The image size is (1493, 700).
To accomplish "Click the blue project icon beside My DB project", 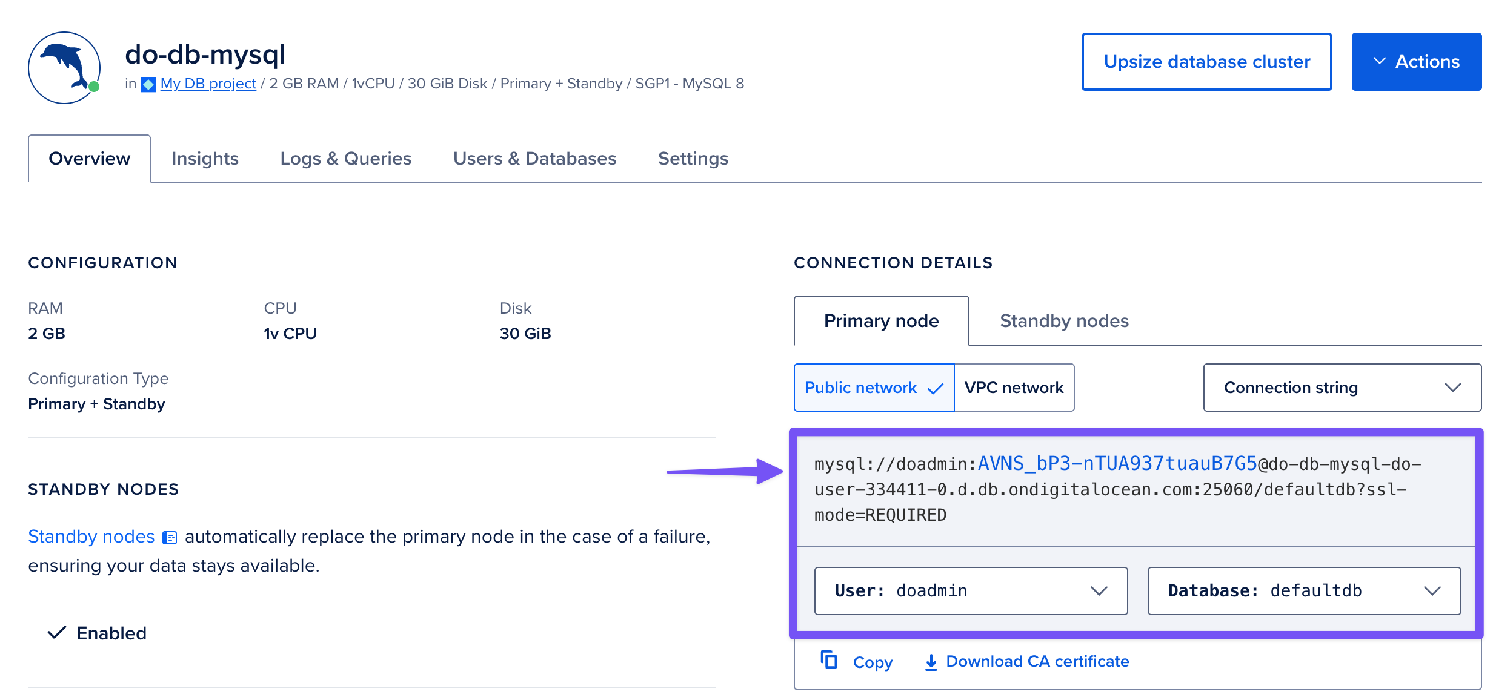I will click(148, 84).
